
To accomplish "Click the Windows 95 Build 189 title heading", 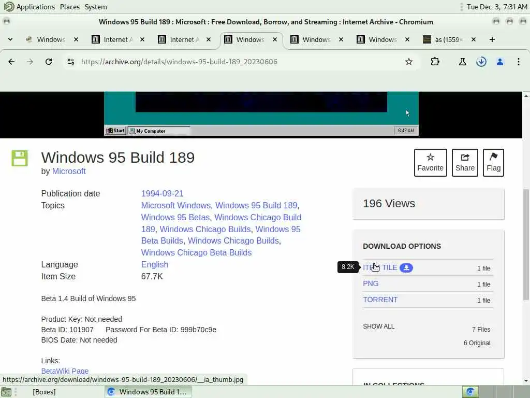I will pyautogui.click(x=118, y=158).
